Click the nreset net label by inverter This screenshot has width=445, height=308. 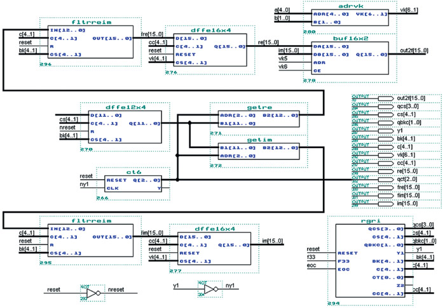pyautogui.click(x=116, y=290)
